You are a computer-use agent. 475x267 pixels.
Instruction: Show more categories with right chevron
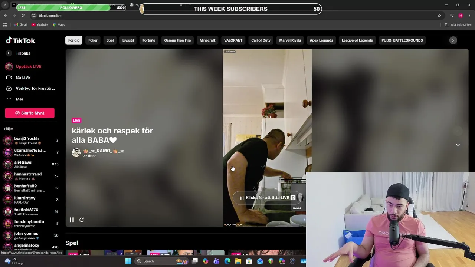pos(453,40)
